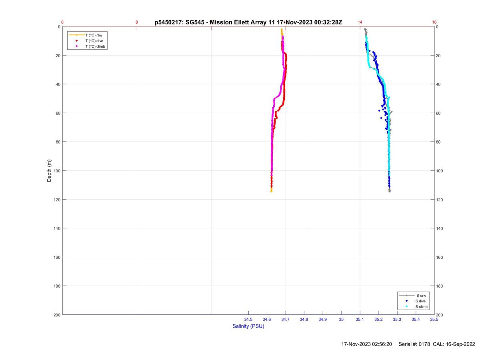Select the 'S climb' legend entry

coord(422,306)
